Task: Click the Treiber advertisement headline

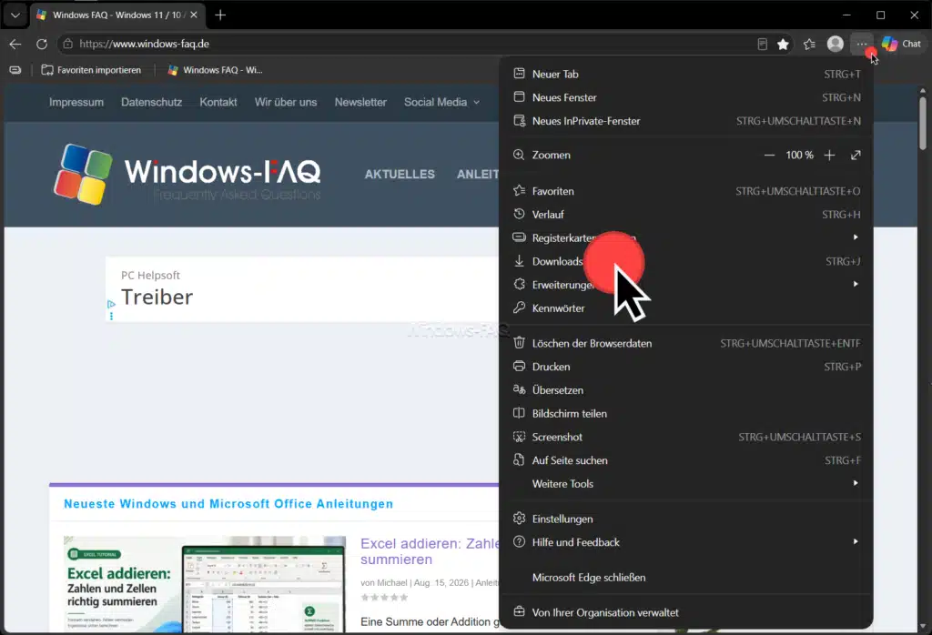Action: [157, 297]
